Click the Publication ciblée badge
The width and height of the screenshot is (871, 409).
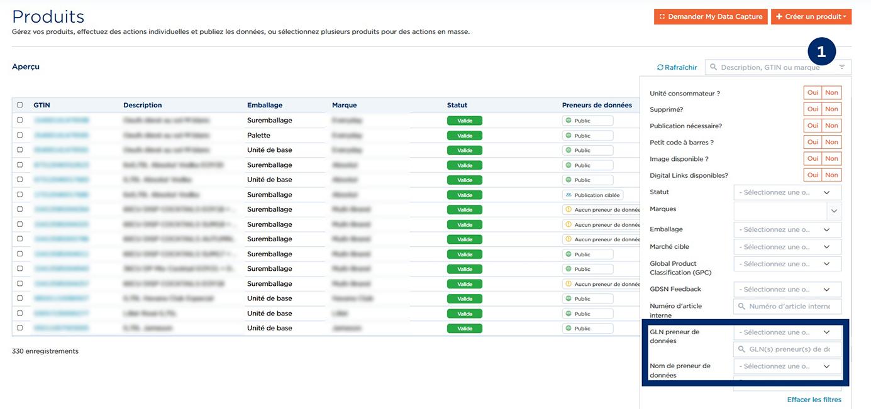(x=592, y=195)
